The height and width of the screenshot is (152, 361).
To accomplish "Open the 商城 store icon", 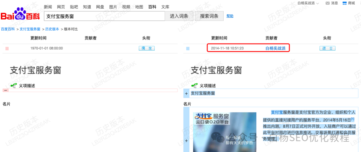I will point(344,3).
